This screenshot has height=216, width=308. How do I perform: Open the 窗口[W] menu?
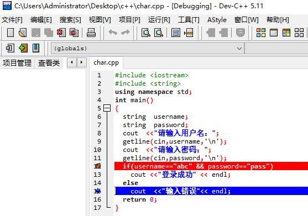[246, 20]
